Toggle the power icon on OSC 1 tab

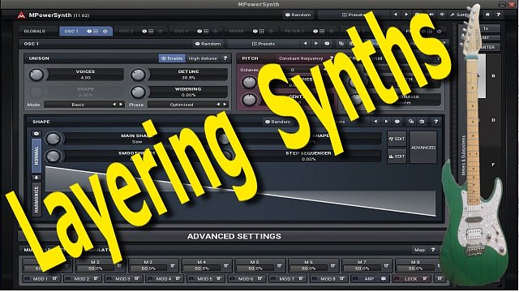(x=105, y=31)
